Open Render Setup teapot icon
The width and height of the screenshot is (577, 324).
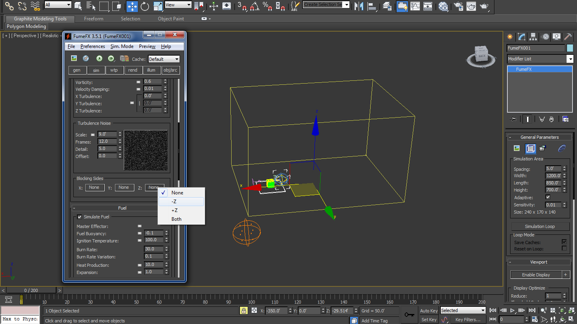(x=459, y=6)
